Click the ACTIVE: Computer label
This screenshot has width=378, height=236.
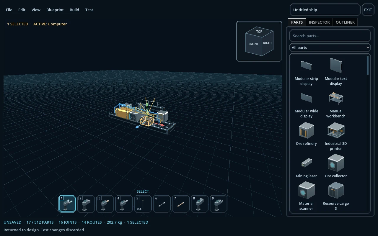click(50, 24)
